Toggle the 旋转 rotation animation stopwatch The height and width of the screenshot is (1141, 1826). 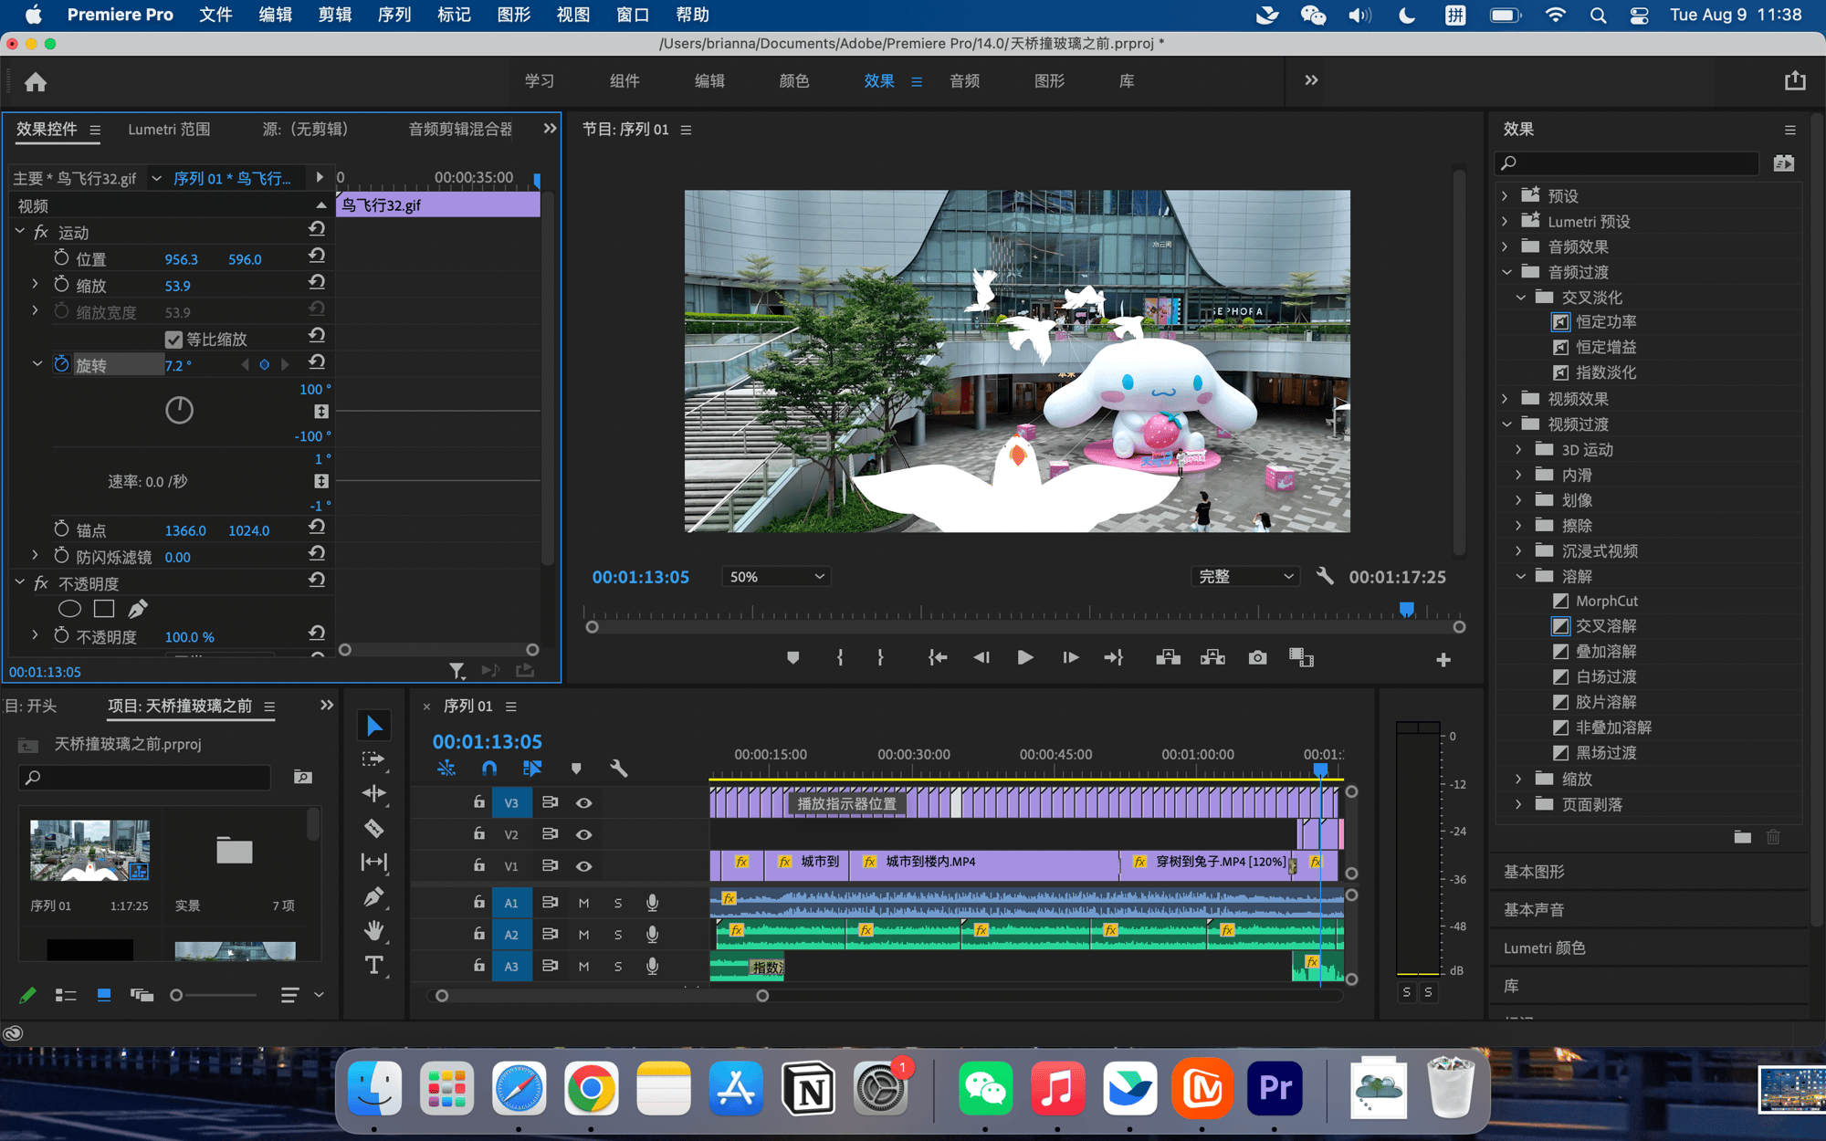click(x=61, y=364)
